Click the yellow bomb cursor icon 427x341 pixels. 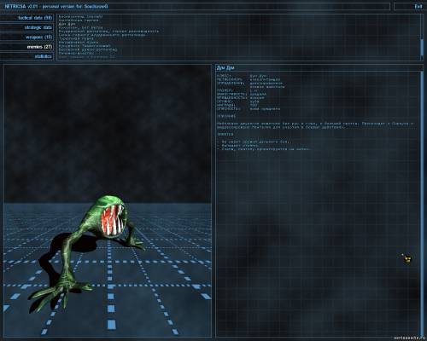click(x=407, y=258)
